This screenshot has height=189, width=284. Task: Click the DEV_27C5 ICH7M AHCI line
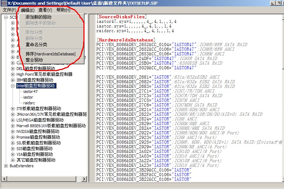tap(148, 100)
